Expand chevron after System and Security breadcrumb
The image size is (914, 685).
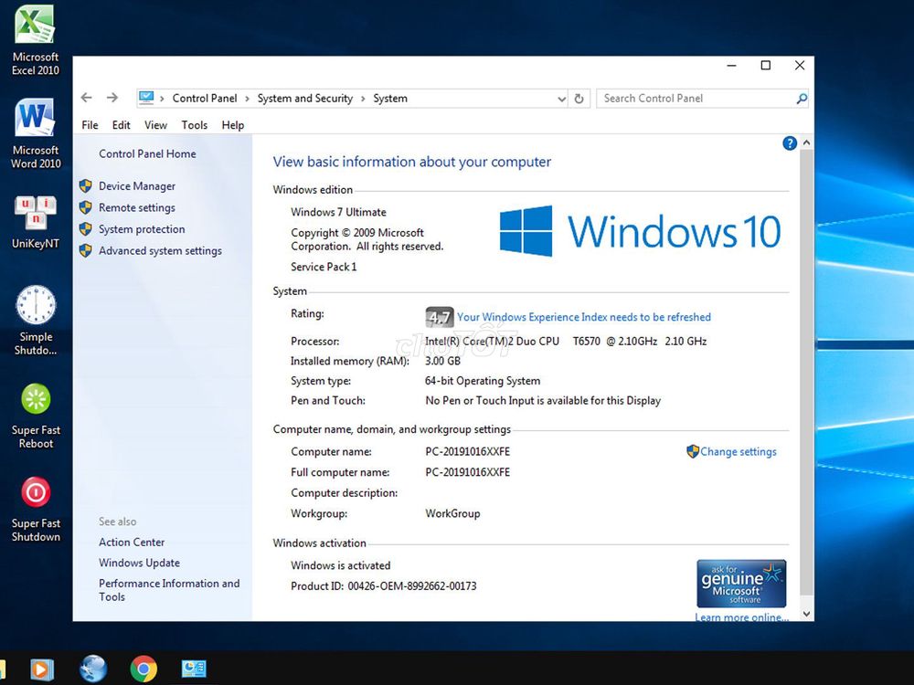[x=363, y=99]
